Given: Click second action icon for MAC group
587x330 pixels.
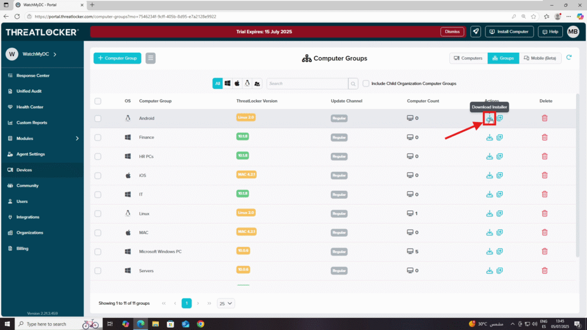Looking at the screenshot, I should pos(499,233).
